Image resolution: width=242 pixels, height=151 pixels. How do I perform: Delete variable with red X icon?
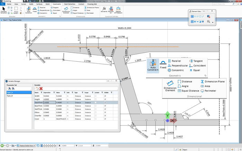click(x=41, y=89)
